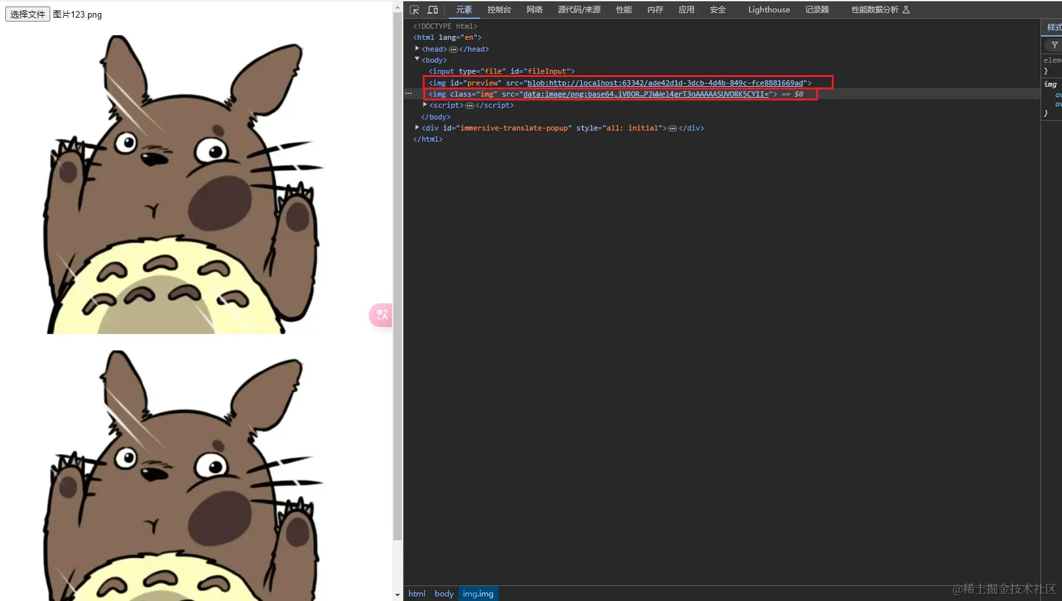Select the 样式 tab in the side pane
Screen dimensions: 1062x601
click(1054, 27)
